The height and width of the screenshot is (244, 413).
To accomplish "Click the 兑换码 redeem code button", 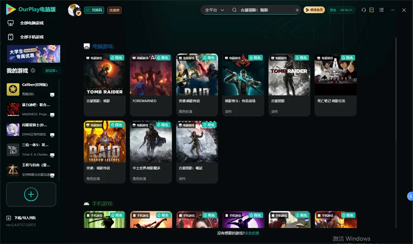I will (94, 10).
